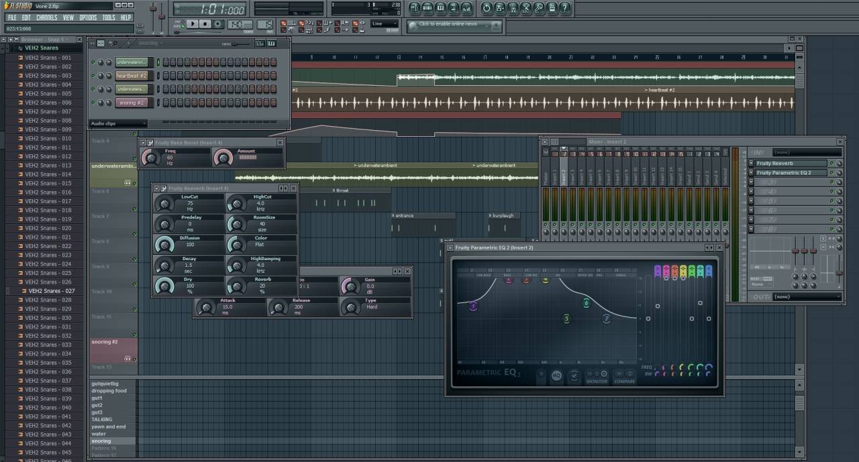Image resolution: width=859 pixels, height=462 pixels.
Task: Open the FILE menu
Action: [x=12, y=17]
